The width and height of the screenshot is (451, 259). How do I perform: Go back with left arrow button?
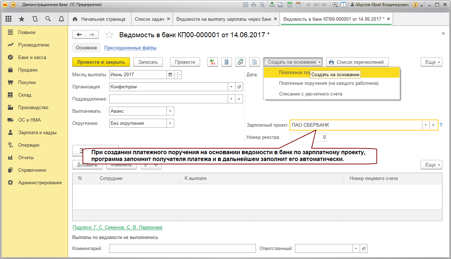[x=79, y=34]
